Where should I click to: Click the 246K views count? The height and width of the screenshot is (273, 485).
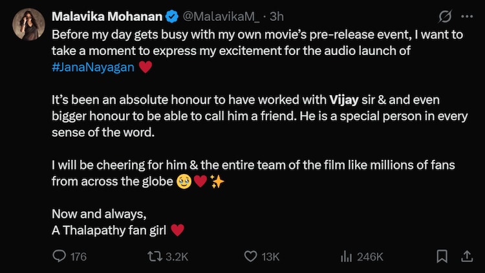pos(370,257)
